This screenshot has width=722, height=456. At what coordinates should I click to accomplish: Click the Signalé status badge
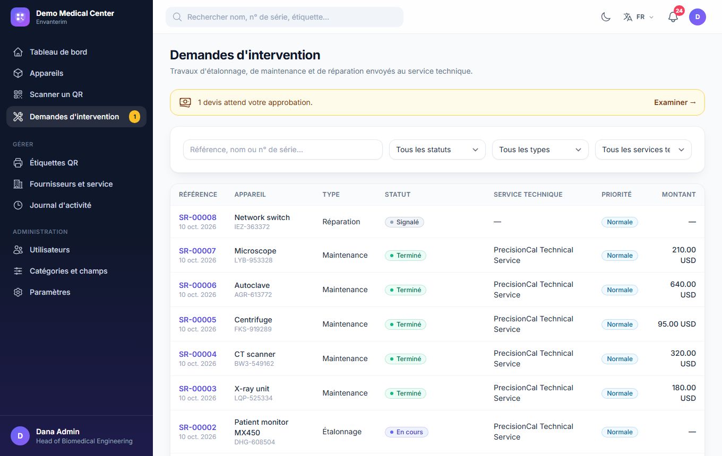405,222
